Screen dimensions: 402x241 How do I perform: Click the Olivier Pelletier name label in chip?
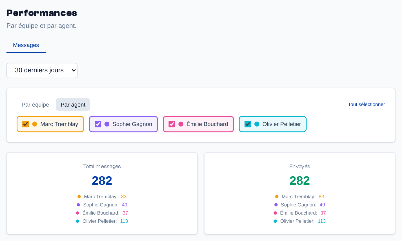[282, 124]
